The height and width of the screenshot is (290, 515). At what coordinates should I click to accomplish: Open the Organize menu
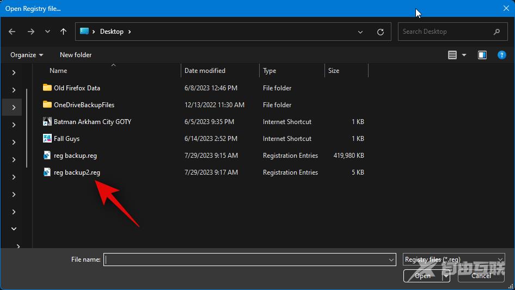[x=27, y=55]
